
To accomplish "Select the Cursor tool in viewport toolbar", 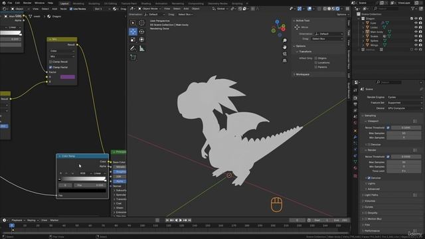I will [x=141, y=23].
